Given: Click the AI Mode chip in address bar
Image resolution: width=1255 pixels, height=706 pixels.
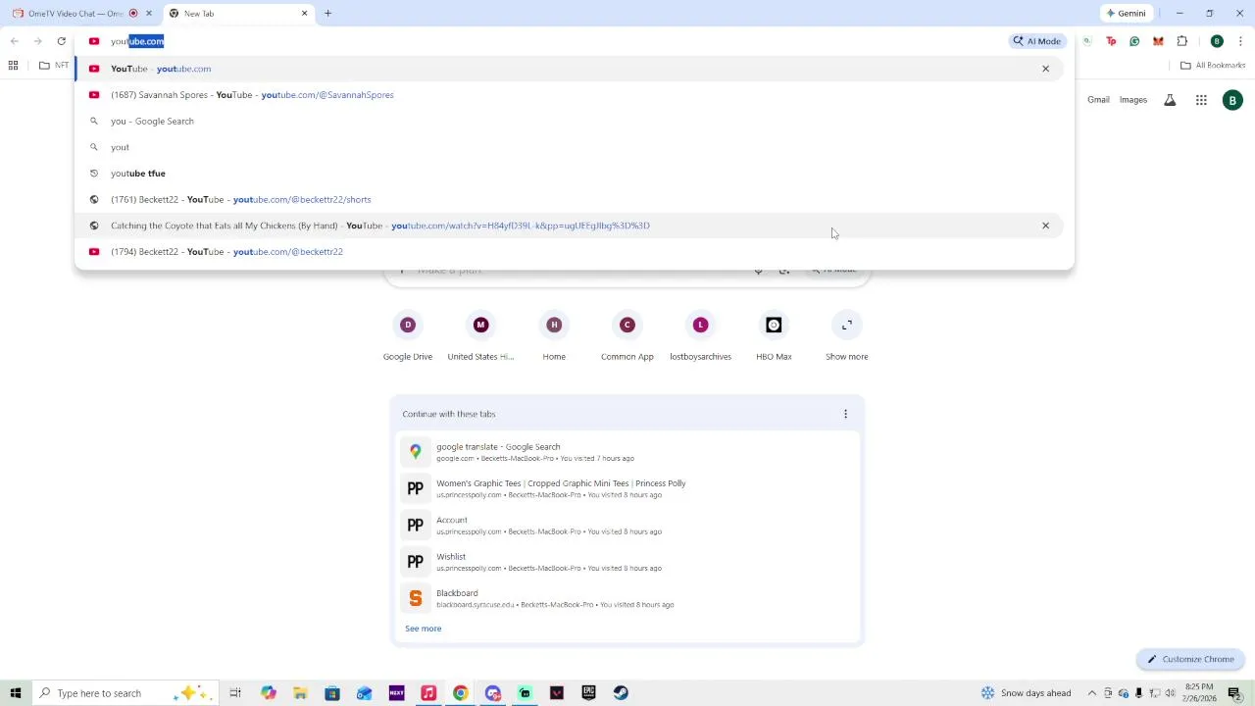Looking at the screenshot, I should click(x=1037, y=41).
